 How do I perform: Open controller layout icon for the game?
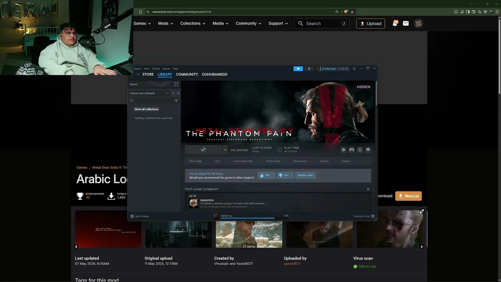point(351,150)
